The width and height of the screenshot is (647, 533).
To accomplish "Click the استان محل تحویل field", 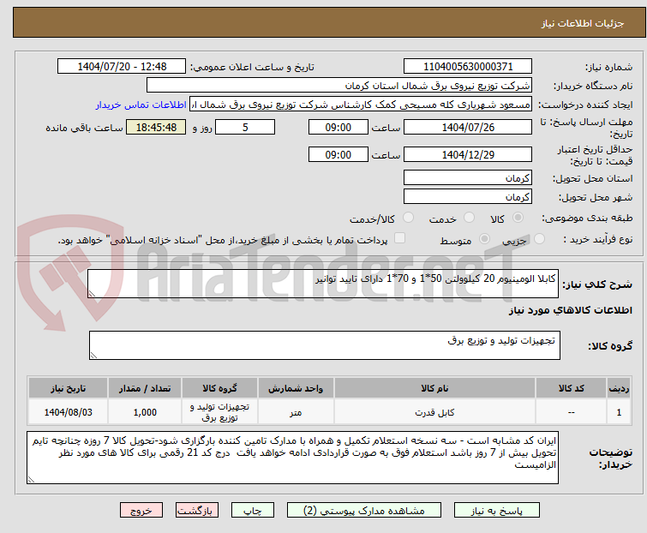I will pos(468,177).
